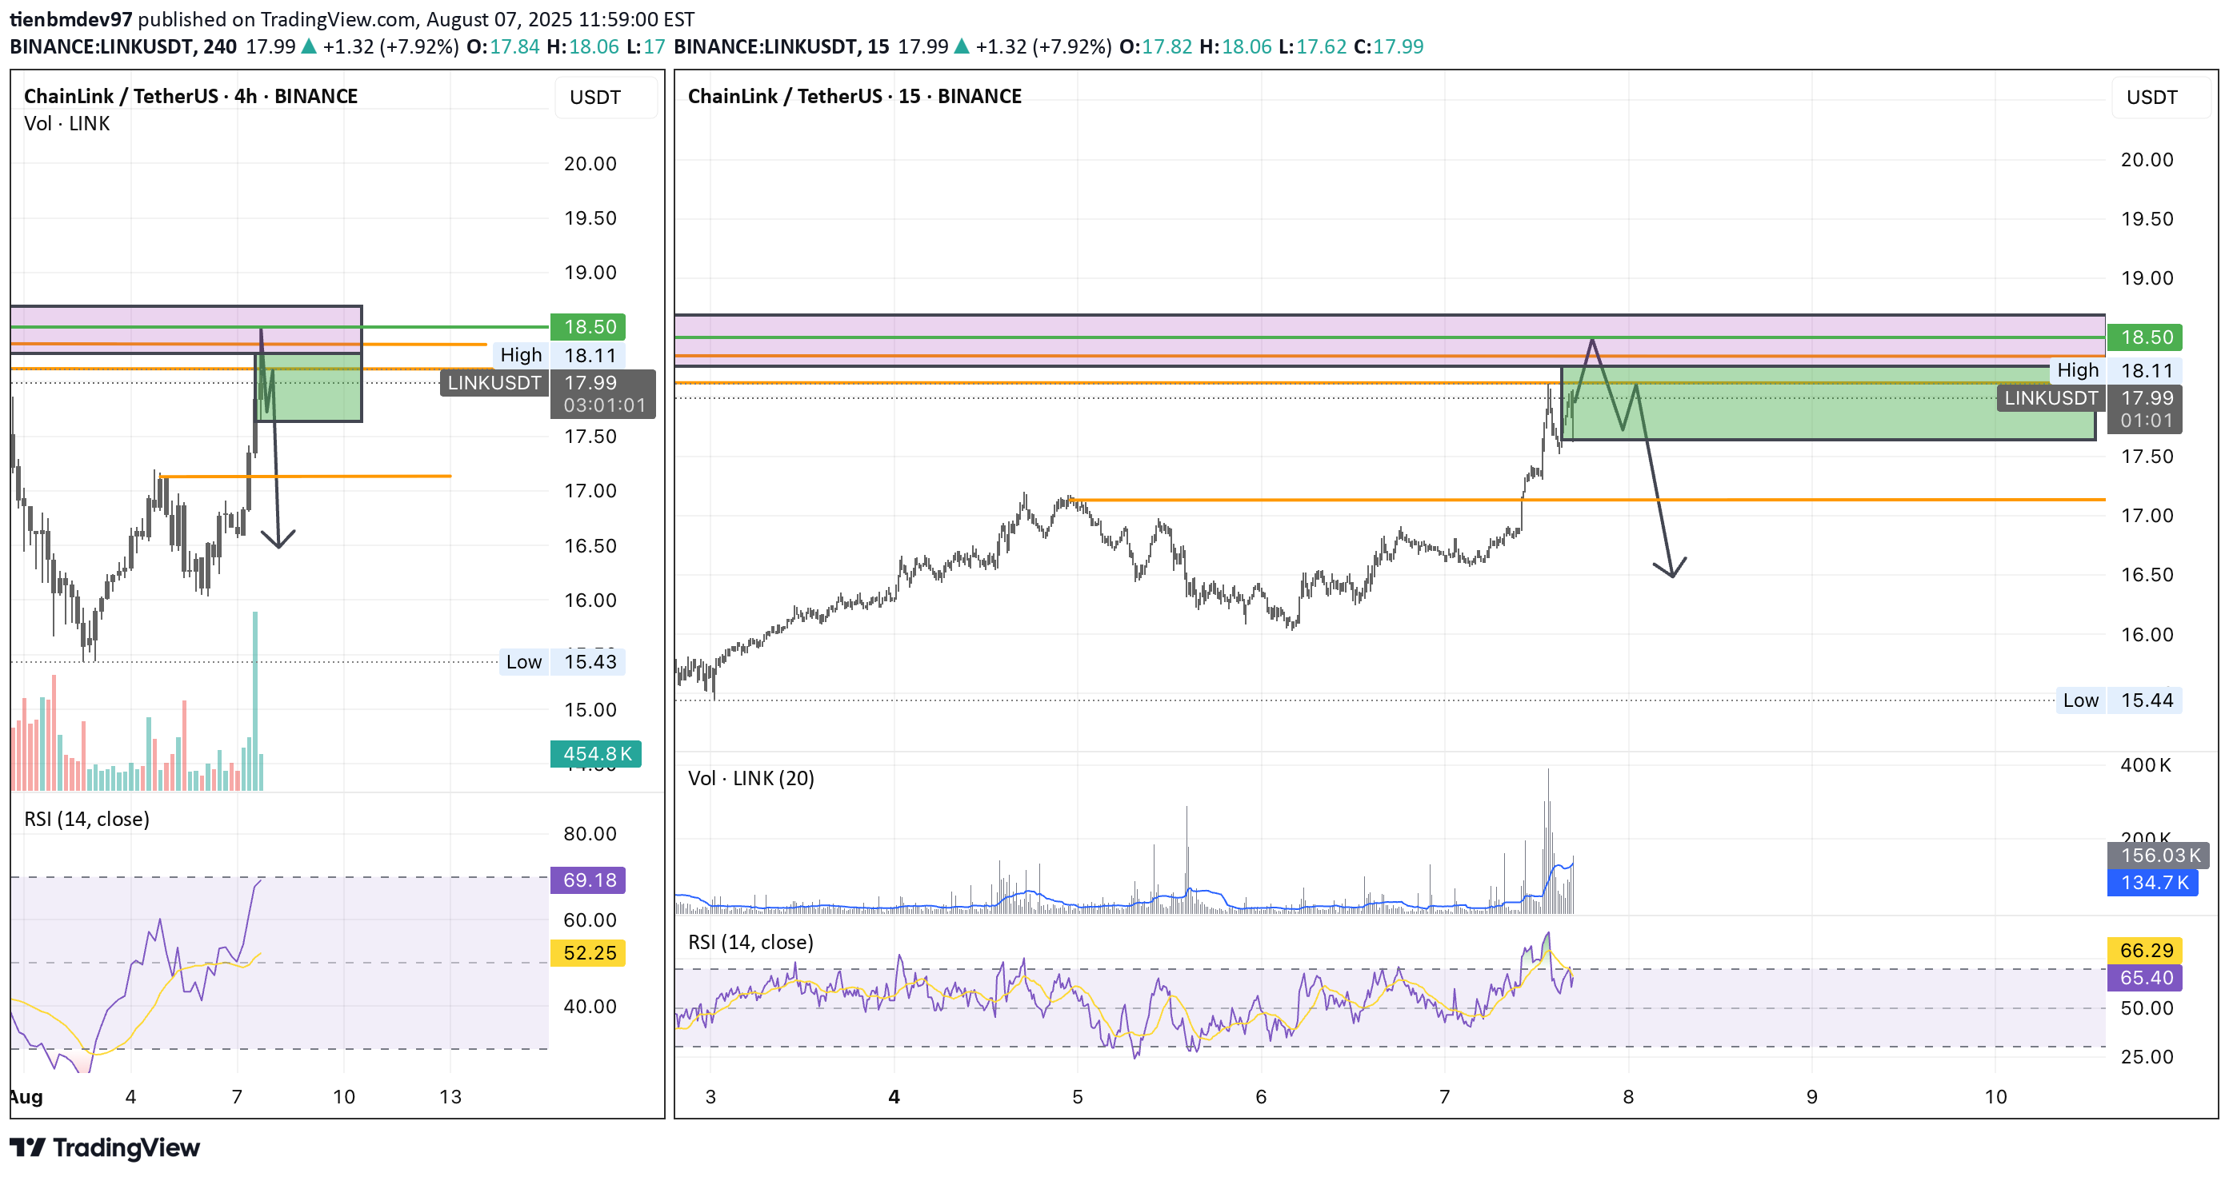Select the green 18.50 price tag on 4h chart
Screen dimensions: 2229x1177
coord(587,327)
